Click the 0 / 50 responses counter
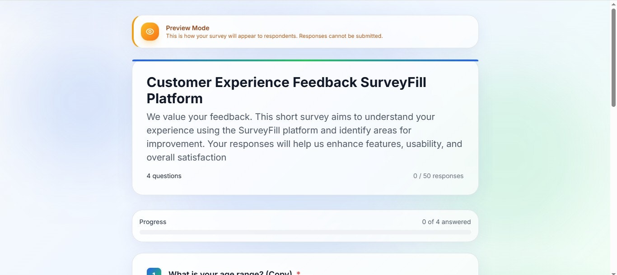Image resolution: width=617 pixels, height=275 pixels. [x=439, y=176]
